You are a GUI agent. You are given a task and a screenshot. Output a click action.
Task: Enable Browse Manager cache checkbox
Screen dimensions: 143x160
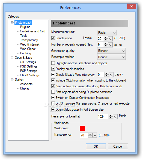[x=53, y=103]
